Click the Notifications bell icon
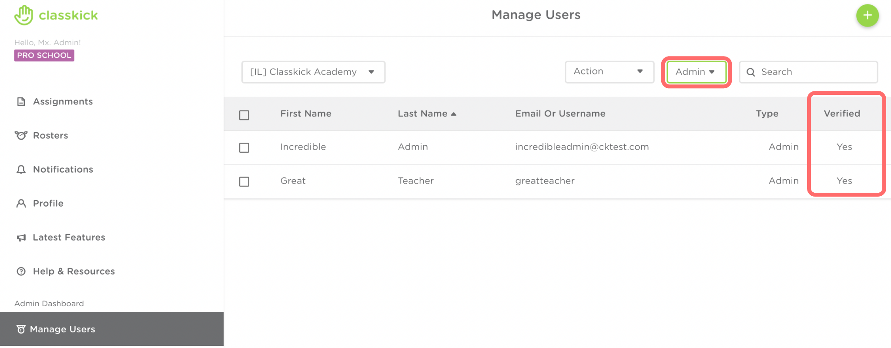Image resolution: width=891 pixels, height=348 pixels. 21,170
